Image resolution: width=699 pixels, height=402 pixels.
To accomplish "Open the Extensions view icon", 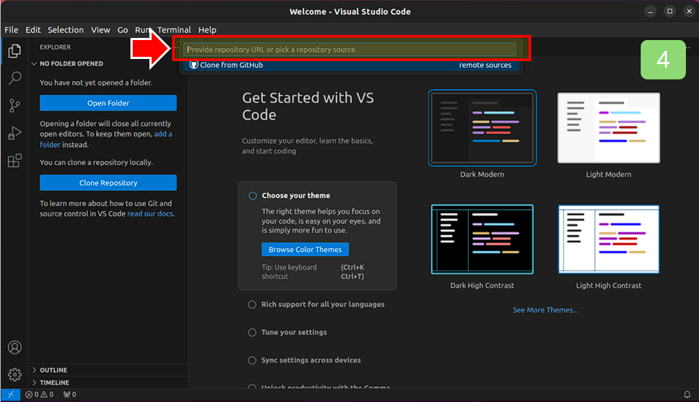I will (15, 161).
